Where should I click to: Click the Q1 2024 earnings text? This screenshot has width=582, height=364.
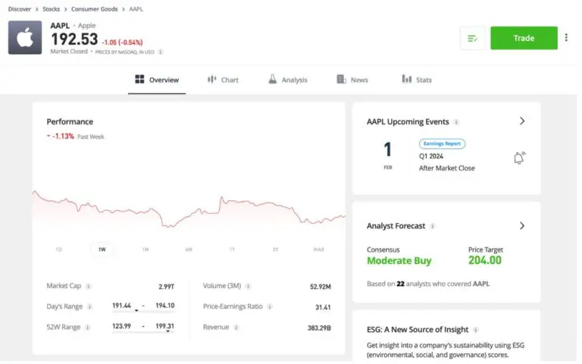(x=431, y=156)
